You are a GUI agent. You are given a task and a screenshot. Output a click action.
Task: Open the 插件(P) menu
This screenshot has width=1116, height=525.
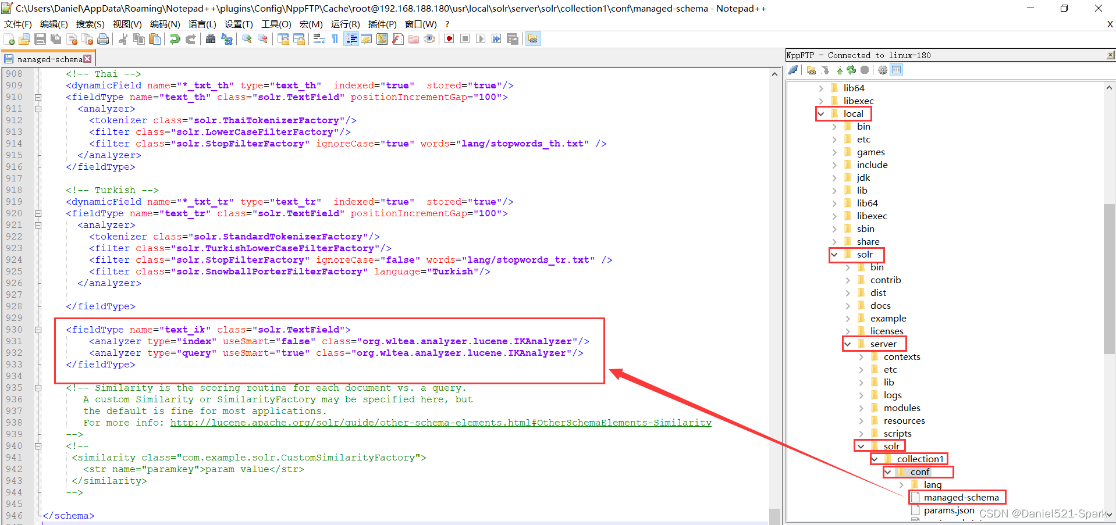tap(382, 24)
